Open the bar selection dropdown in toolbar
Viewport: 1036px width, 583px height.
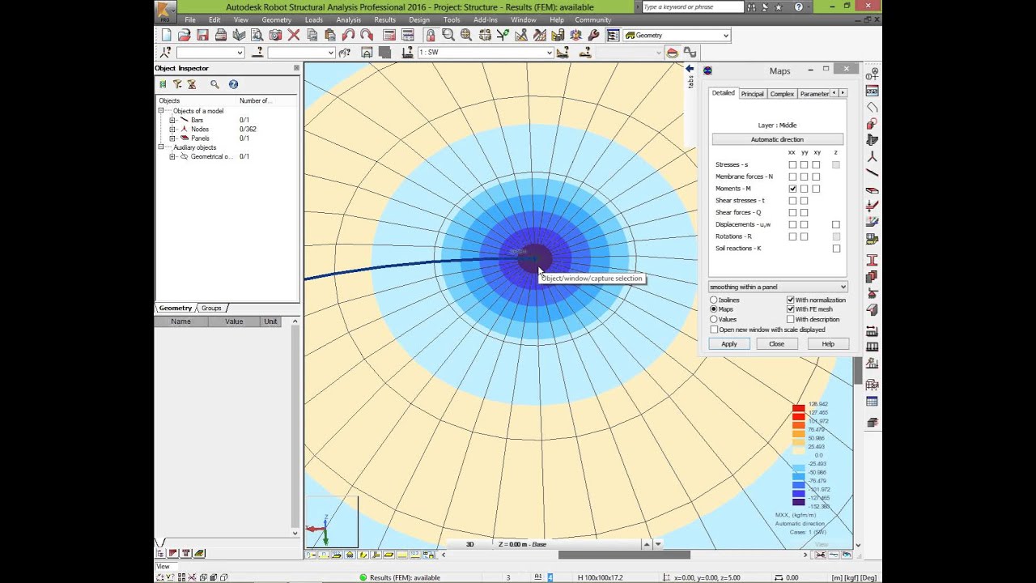click(301, 52)
